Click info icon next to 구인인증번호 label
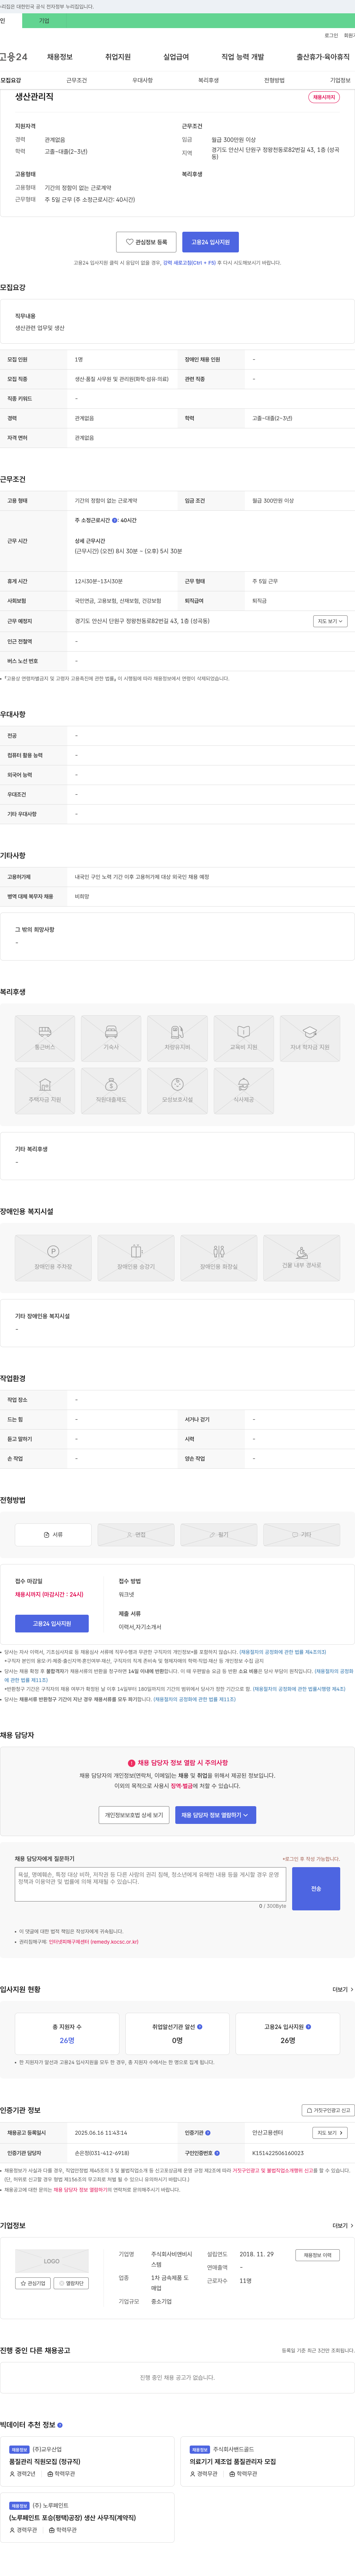This screenshot has height=2576, width=355. (217, 2153)
